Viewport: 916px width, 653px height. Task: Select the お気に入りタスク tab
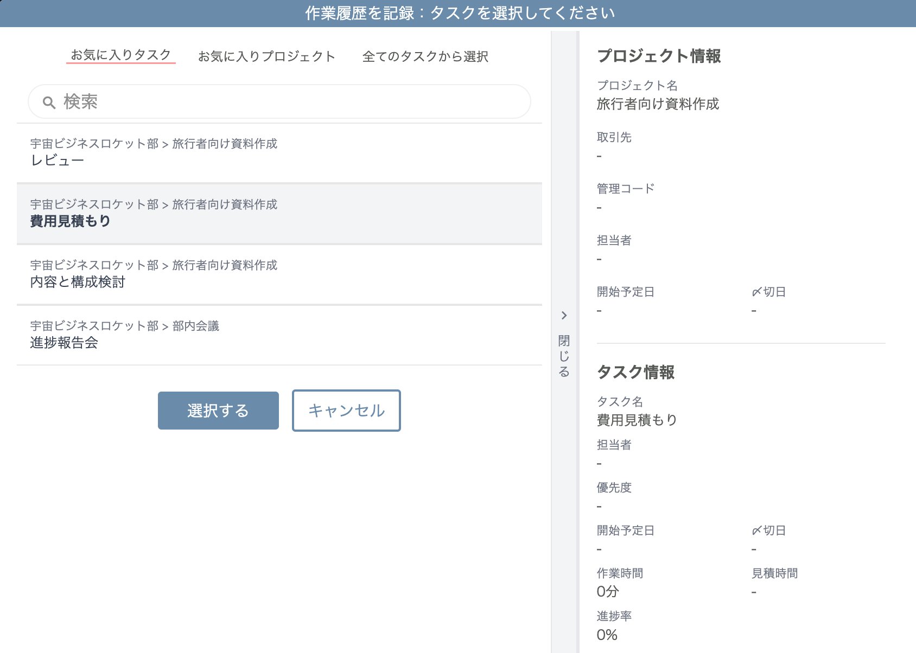pos(120,55)
